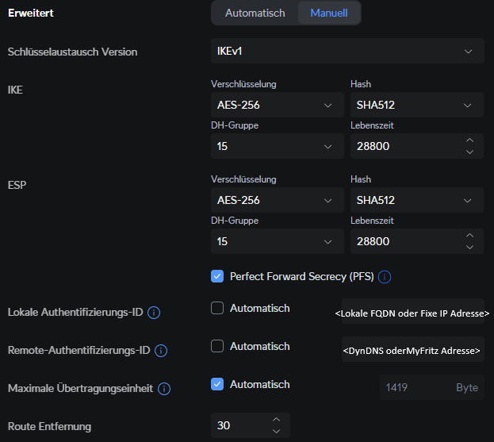494x442 pixels.
Task: Open ESP Hash SHA512 dropdown
Action: click(417, 200)
